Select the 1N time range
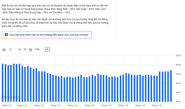This screenshot has width=185, height=109. click(x=20, y=49)
